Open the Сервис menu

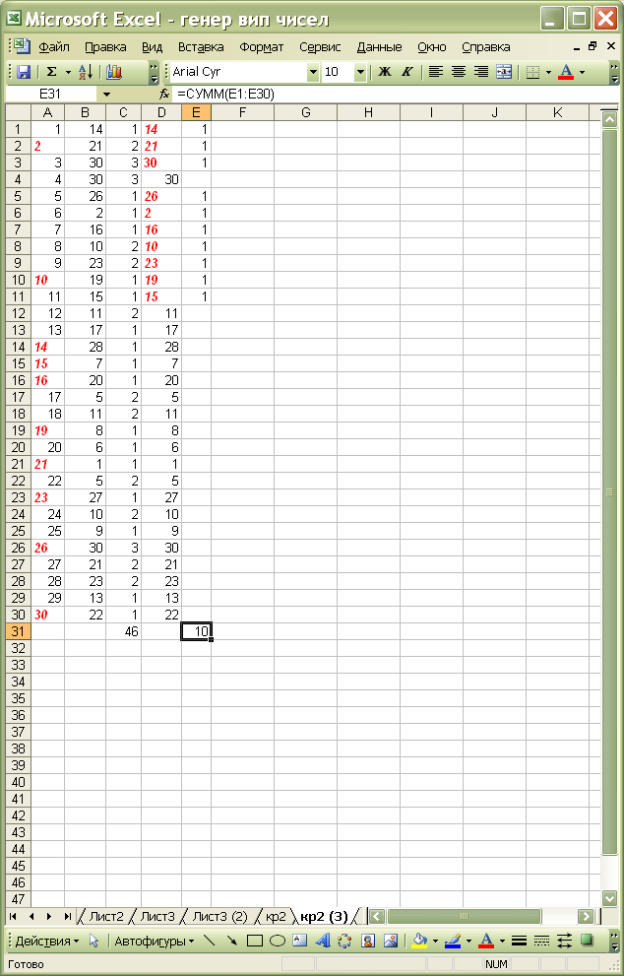pos(320,47)
